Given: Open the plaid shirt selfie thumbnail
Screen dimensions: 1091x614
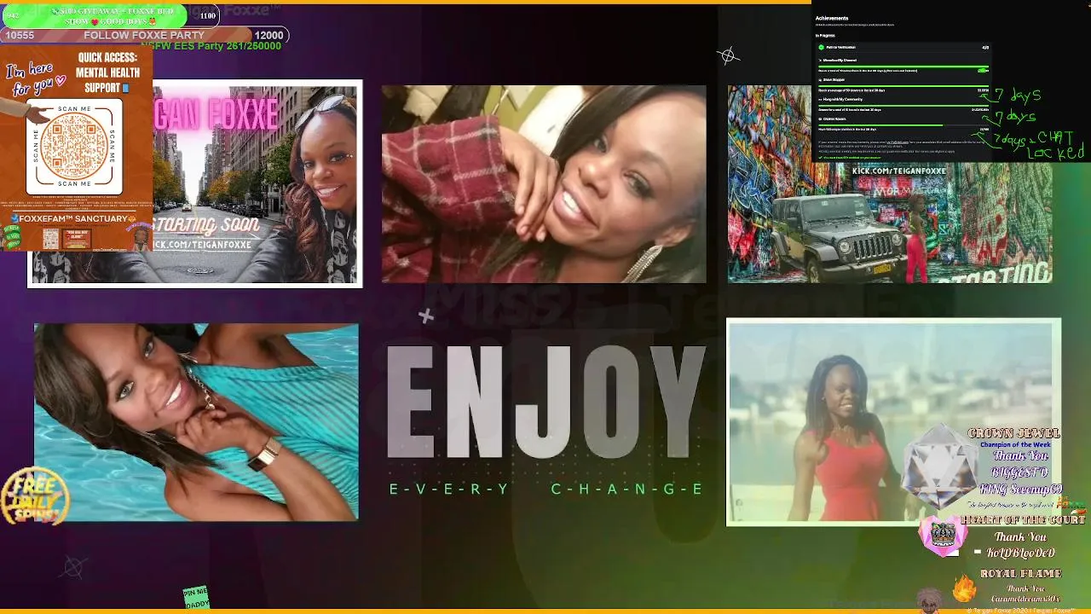Looking at the screenshot, I should [544, 184].
